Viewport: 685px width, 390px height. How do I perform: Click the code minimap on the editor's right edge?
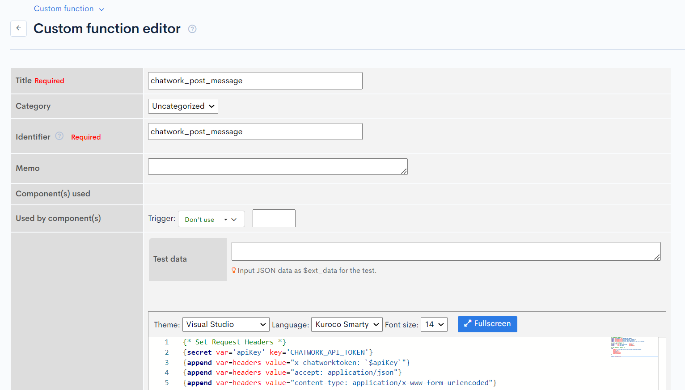point(633,347)
